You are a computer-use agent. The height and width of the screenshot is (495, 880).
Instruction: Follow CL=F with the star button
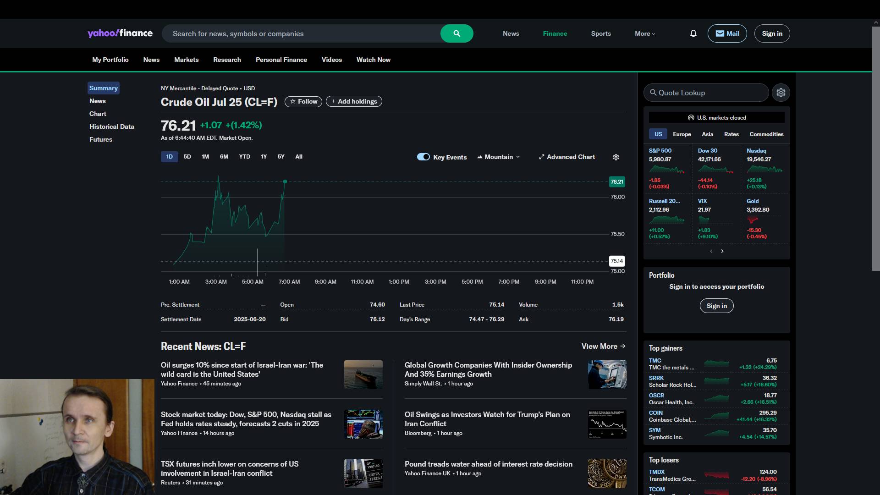[303, 102]
